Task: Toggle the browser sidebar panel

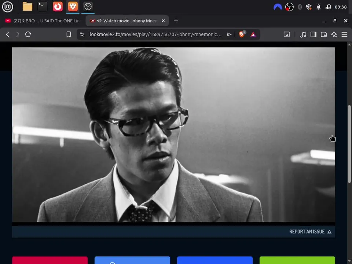Action: [x=313, y=34]
